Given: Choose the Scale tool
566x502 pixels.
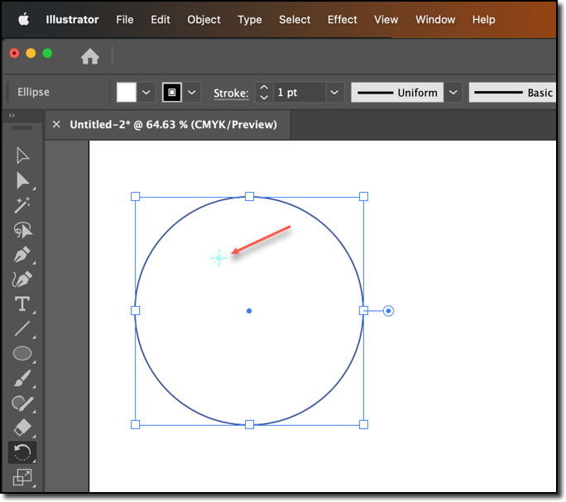Looking at the screenshot, I should (x=22, y=477).
